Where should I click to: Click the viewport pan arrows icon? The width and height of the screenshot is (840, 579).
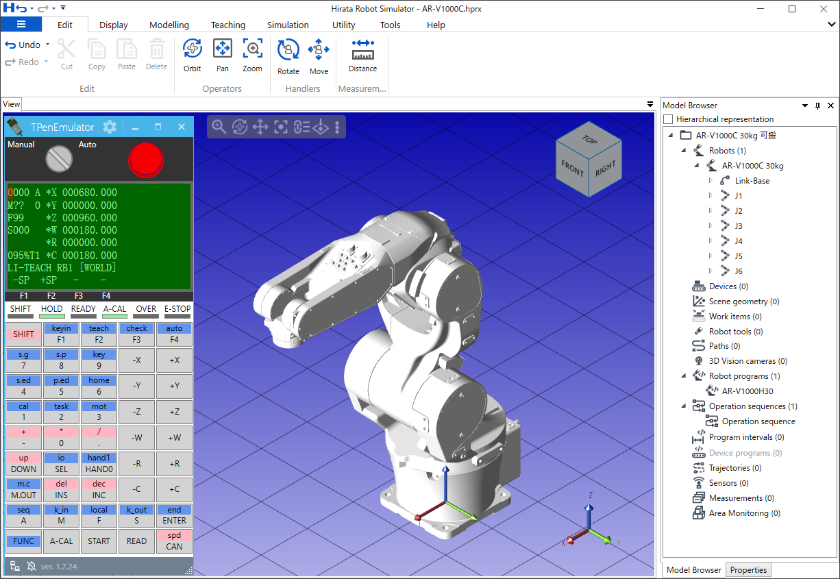coord(260,127)
